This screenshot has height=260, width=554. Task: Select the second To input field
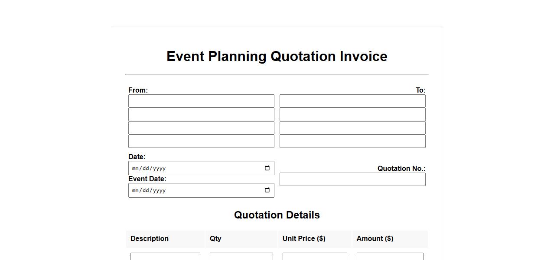352,115
